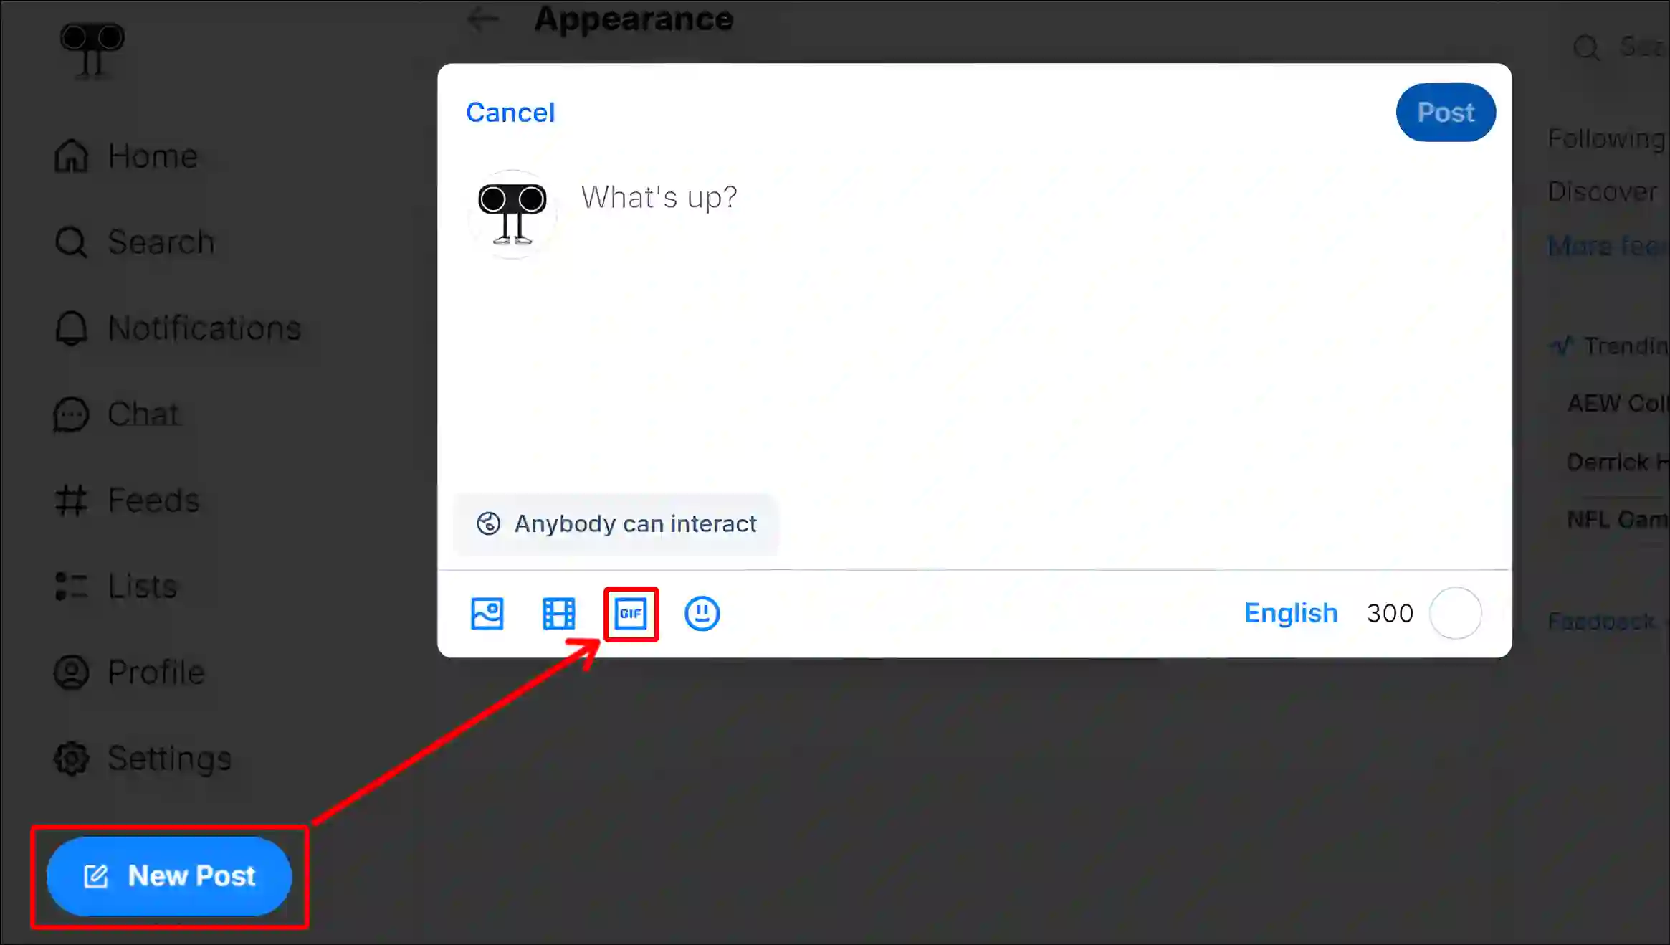Click the Home navigation icon
1670x945 pixels.
(71, 155)
